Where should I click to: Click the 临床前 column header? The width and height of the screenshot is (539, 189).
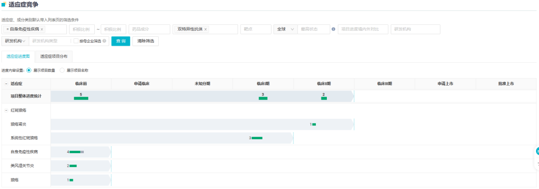(81, 84)
